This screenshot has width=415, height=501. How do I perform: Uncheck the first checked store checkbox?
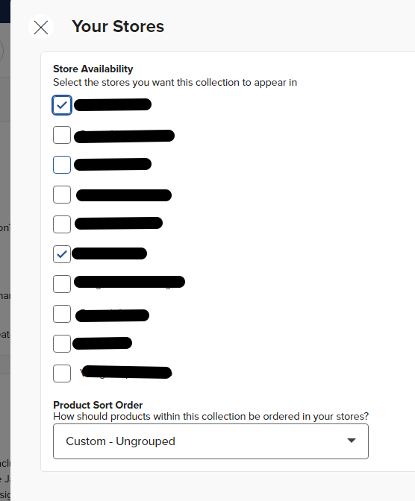pos(62,105)
